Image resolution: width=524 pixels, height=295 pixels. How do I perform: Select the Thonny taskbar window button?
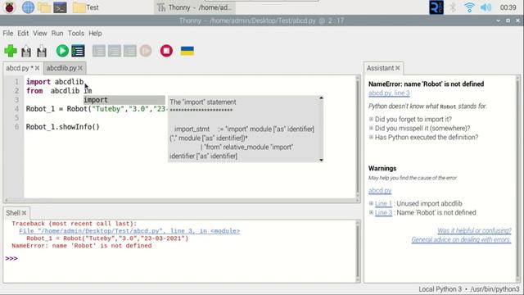click(x=195, y=7)
